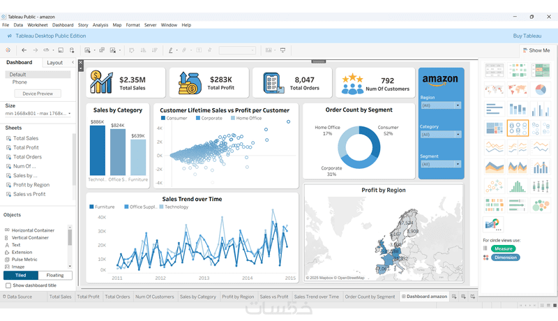This screenshot has width=558, height=321.
Task: Select the treemap chart type in Show Me
Action: click(495, 128)
